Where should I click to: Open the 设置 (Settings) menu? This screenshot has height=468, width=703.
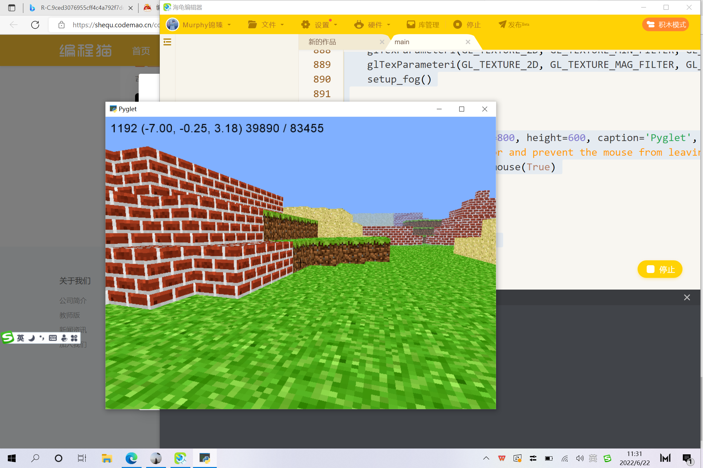tap(319, 24)
